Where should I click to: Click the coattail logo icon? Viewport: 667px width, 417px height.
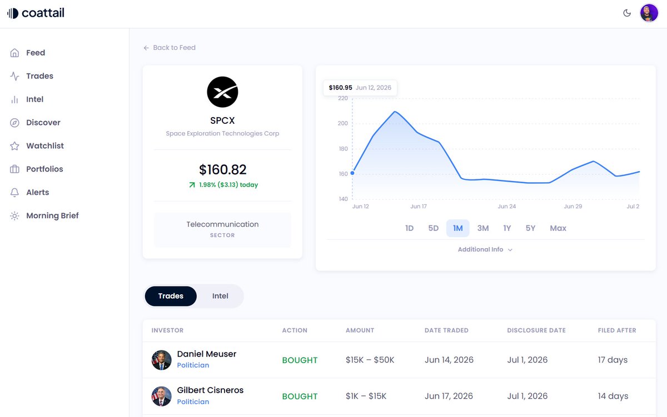point(12,13)
